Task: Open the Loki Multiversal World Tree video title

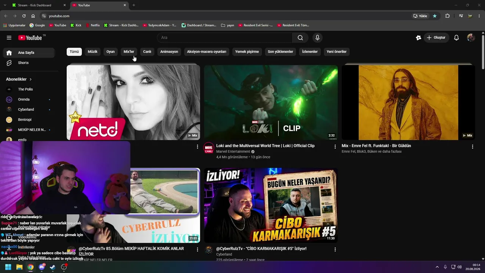Action: point(265,146)
